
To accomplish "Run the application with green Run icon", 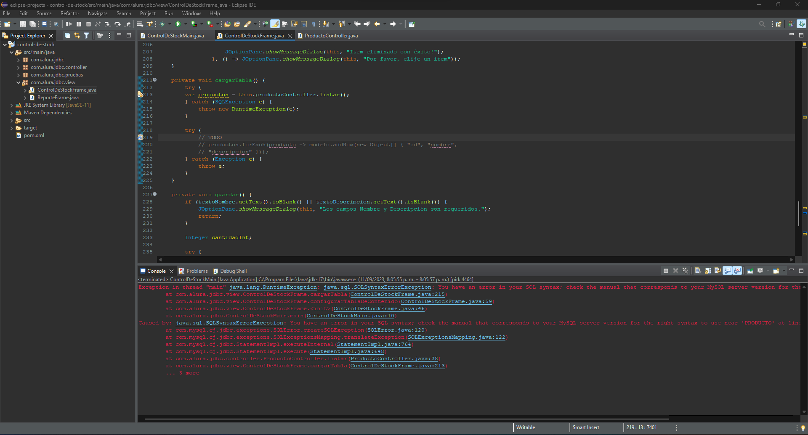I will tap(178, 24).
